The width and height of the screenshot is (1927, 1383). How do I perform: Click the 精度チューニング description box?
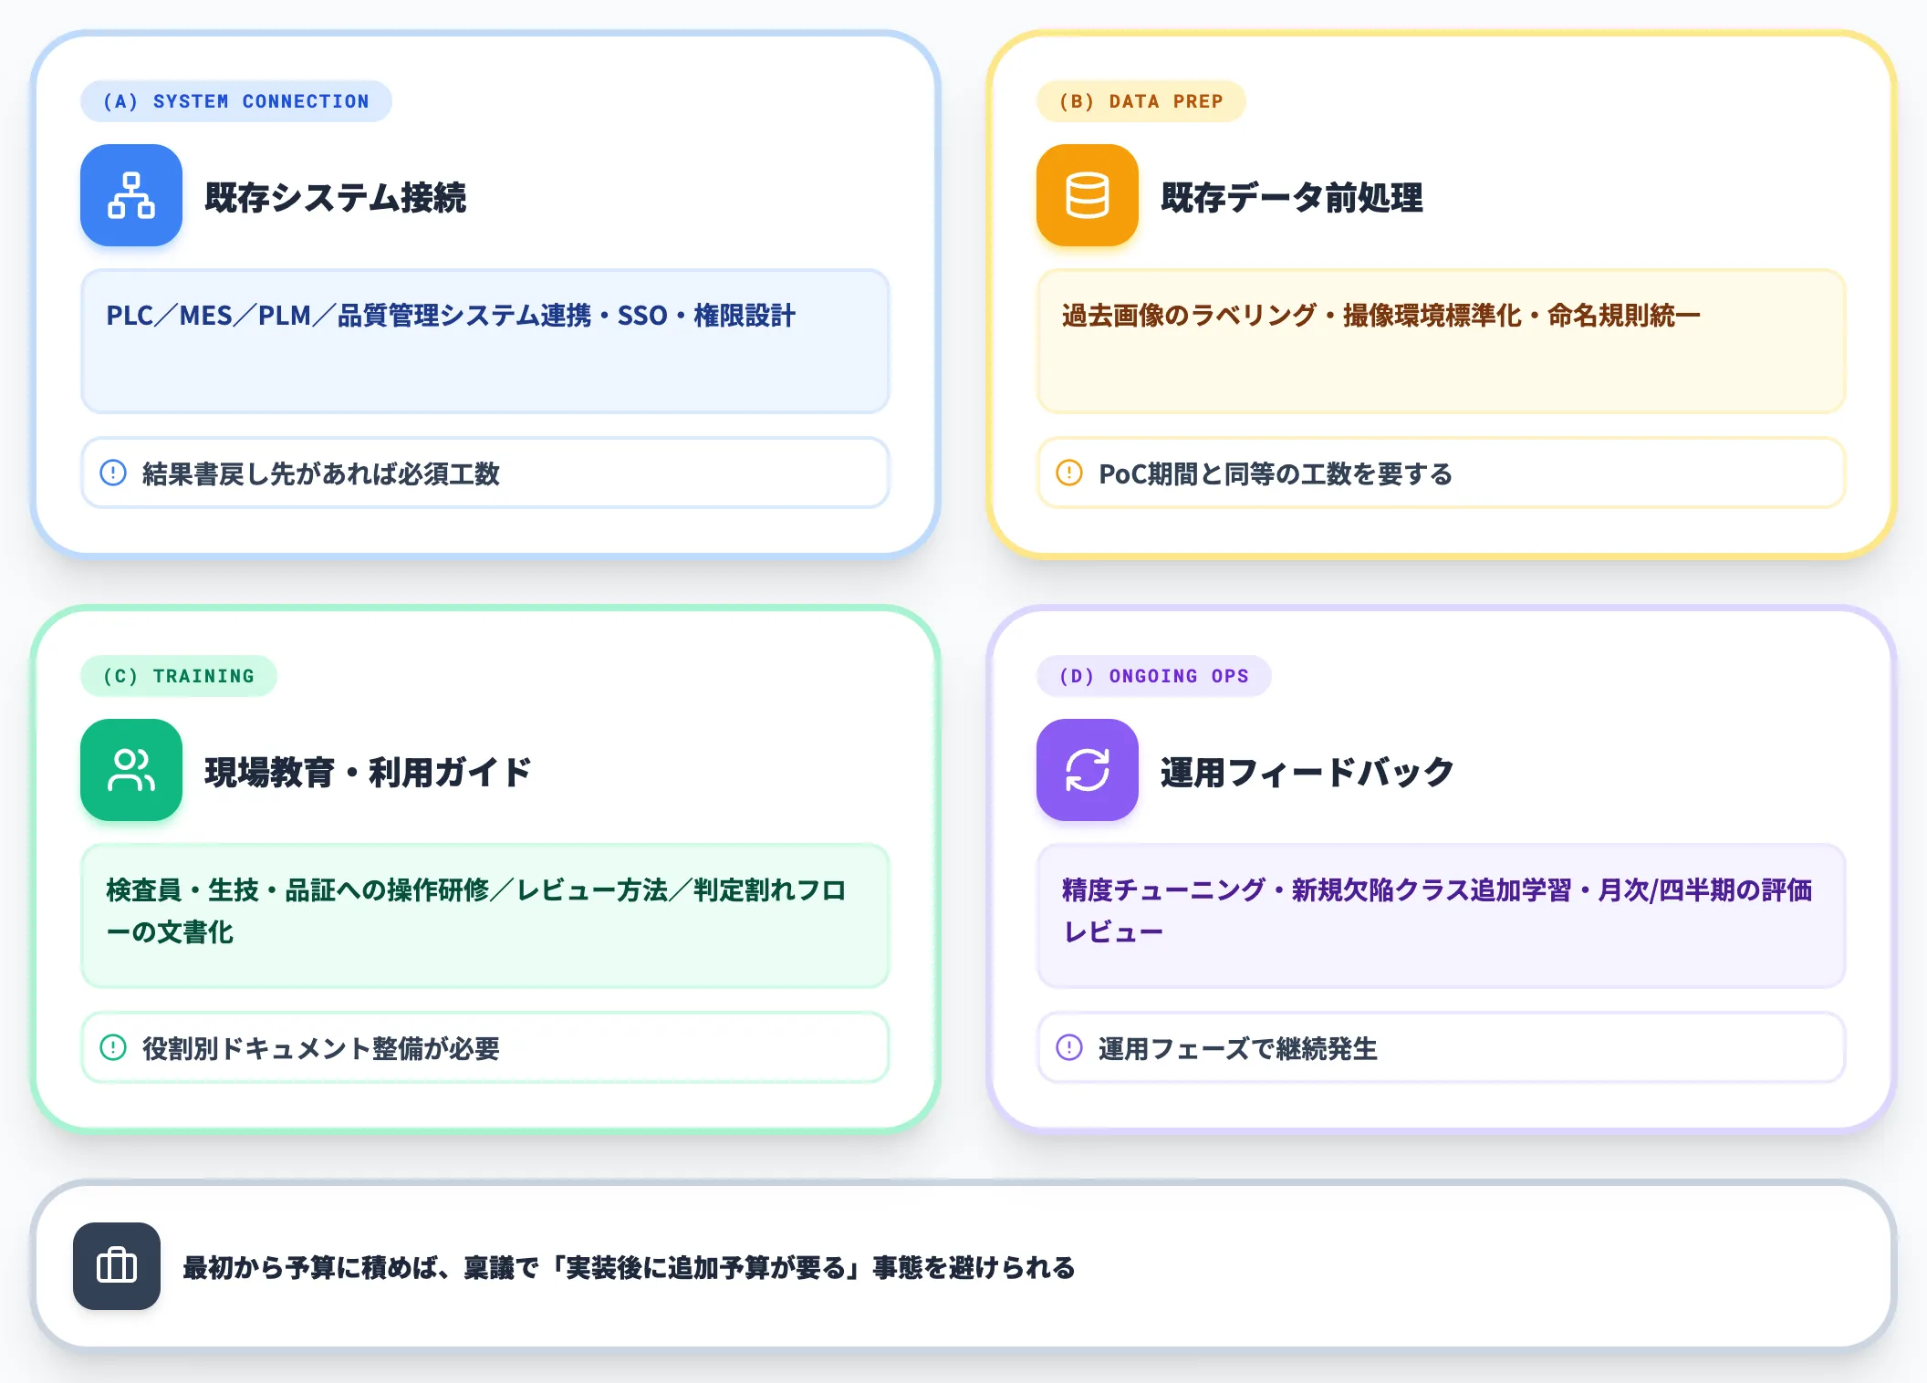coord(1442,916)
